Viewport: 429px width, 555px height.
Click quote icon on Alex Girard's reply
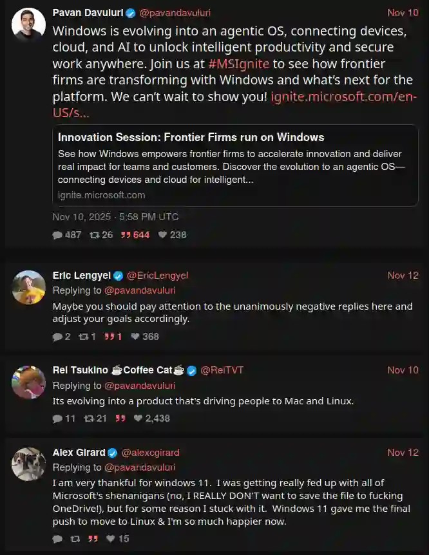click(93, 538)
